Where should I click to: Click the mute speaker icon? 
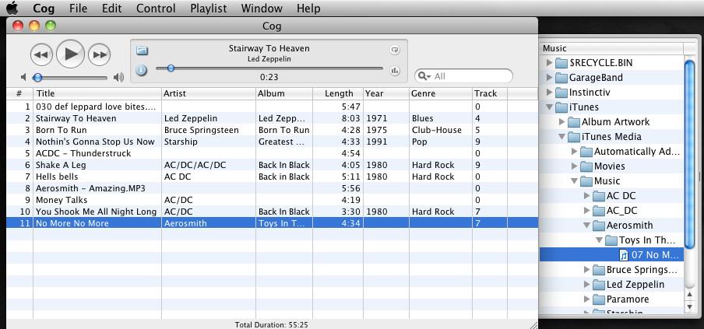point(24,78)
